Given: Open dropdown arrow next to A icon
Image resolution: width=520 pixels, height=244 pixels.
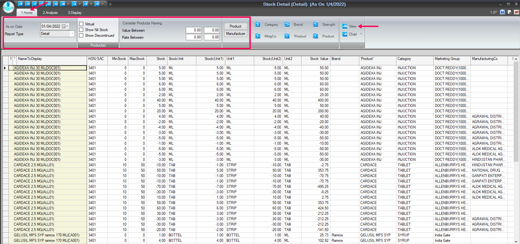Looking at the screenshot, I should click(x=79, y=4).
